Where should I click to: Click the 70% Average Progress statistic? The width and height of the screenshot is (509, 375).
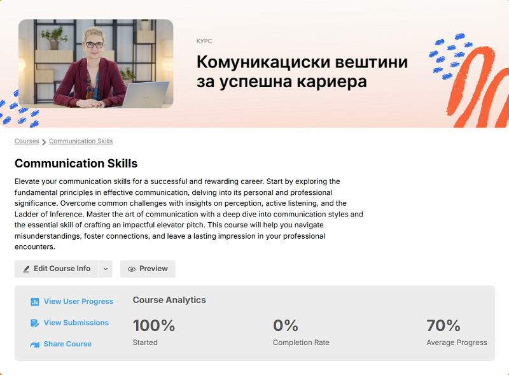pos(443,326)
